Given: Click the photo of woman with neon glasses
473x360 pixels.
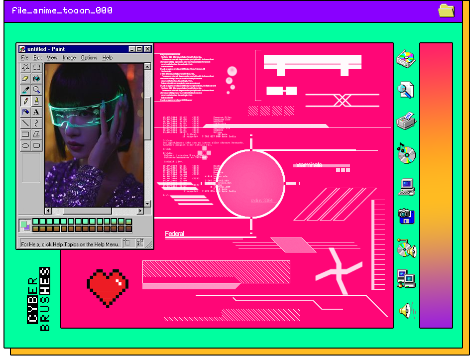Looking at the screenshot, I should (x=95, y=135).
